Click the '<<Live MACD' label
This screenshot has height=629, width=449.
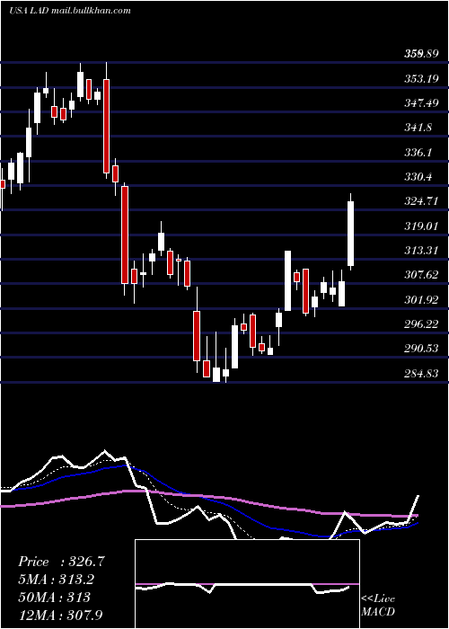[378, 606]
